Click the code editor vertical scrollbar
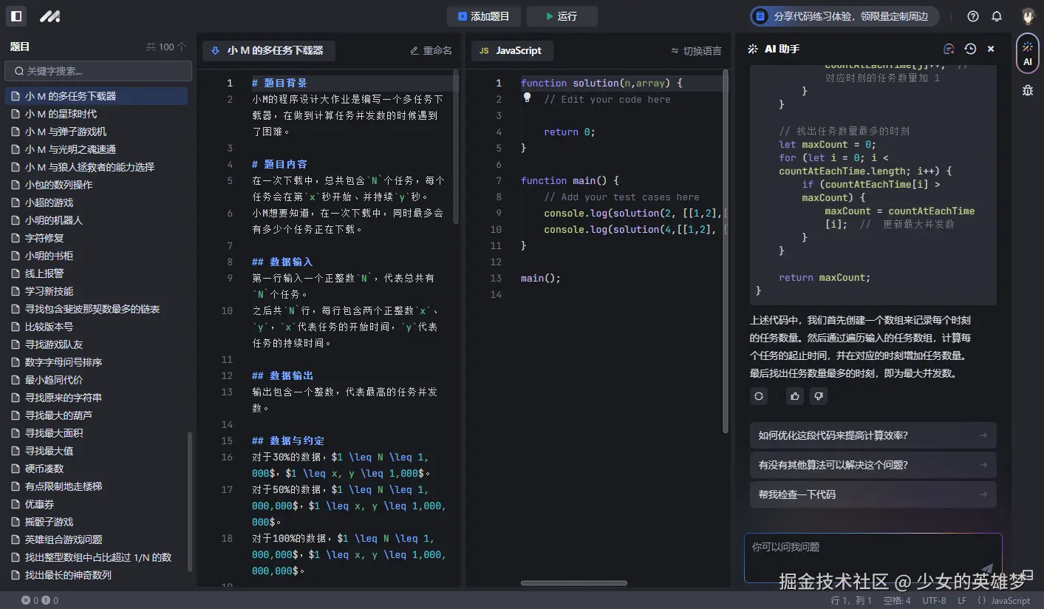1044x609 pixels. coord(726,251)
